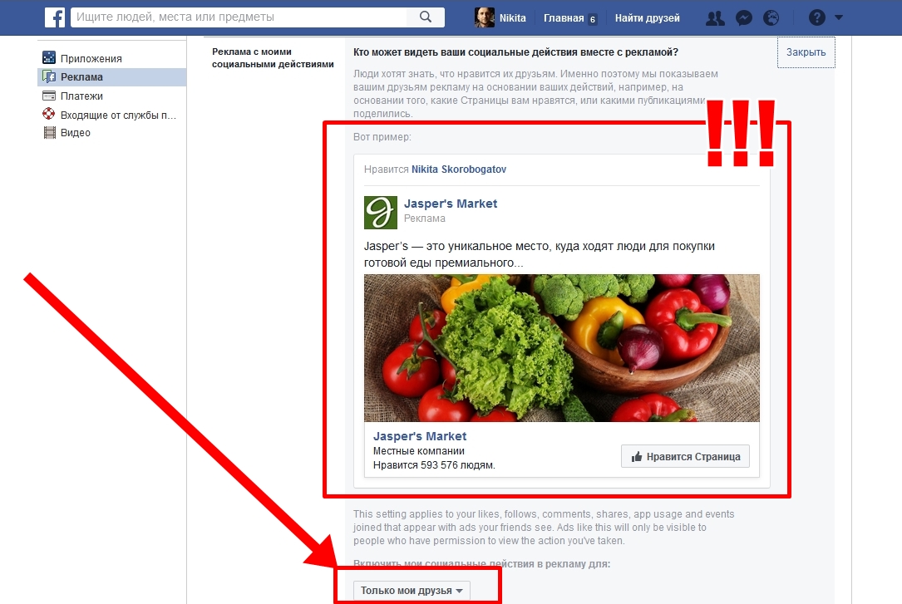
Task: Open the help question mark icon
Action: [x=817, y=17]
